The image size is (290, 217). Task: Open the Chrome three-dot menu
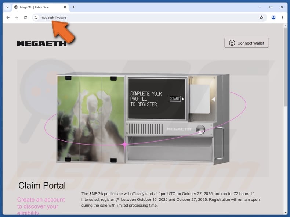pyautogui.click(x=282, y=18)
